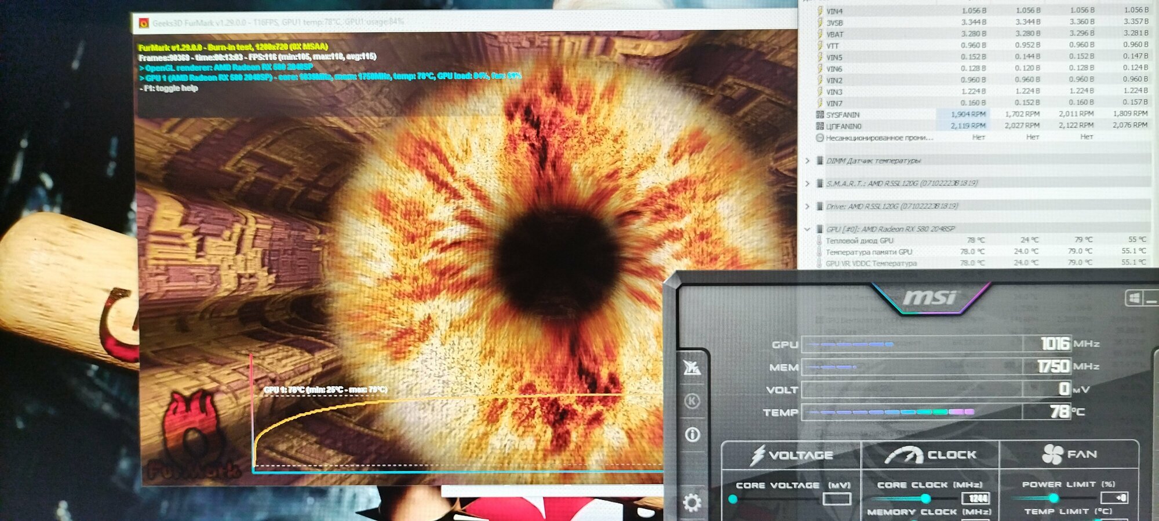The height and width of the screenshot is (521, 1159).
Task: Select the Drive: AMD R5SL120G group header
Action: (892, 206)
